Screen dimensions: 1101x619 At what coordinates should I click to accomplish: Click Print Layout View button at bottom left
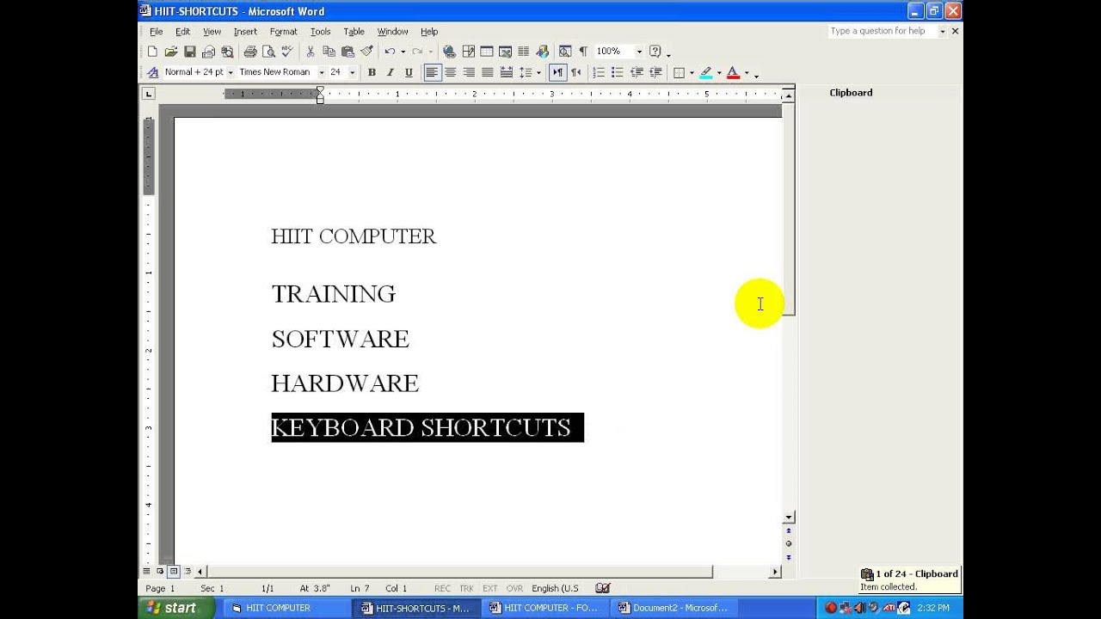coord(174,571)
